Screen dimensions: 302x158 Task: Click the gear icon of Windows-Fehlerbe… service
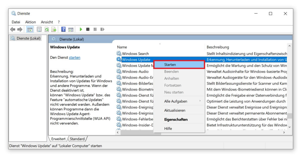119,119
